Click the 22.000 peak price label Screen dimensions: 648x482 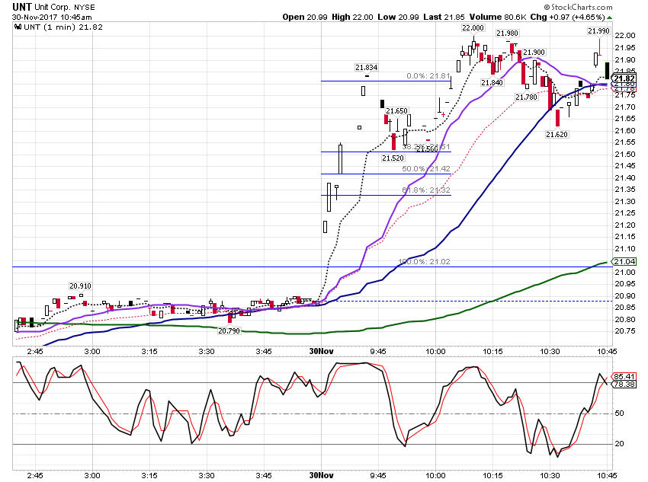[473, 28]
